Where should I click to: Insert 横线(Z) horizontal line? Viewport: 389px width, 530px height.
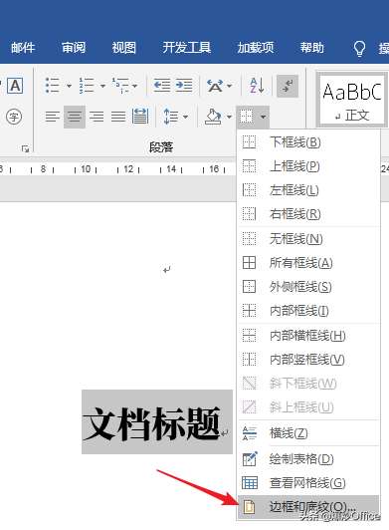(308, 433)
